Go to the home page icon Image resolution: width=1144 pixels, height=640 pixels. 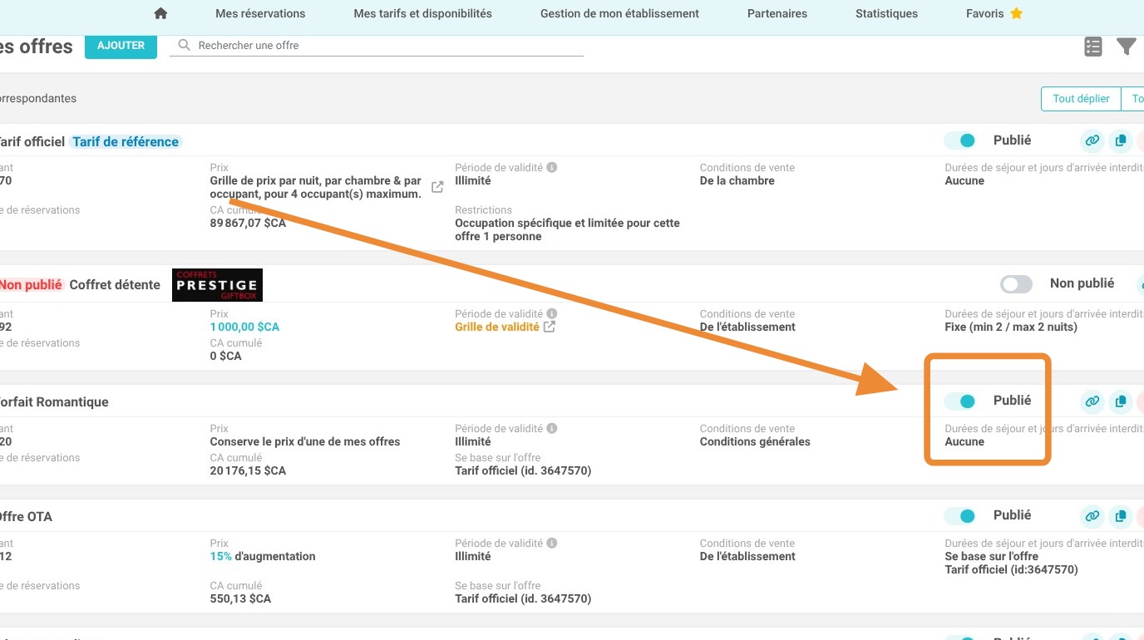[161, 13]
